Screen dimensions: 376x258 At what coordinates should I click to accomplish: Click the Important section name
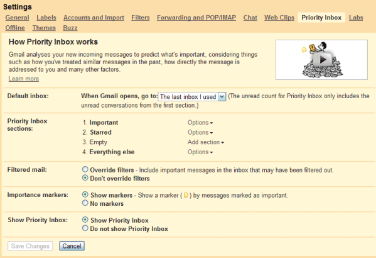pos(104,123)
